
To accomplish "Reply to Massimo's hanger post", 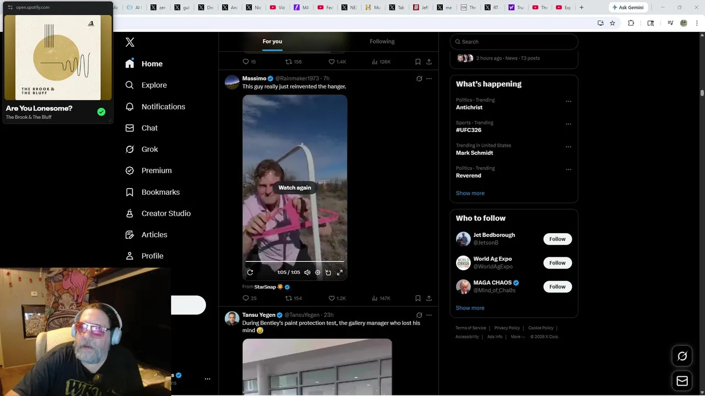I will pyautogui.click(x=250, y=298).
